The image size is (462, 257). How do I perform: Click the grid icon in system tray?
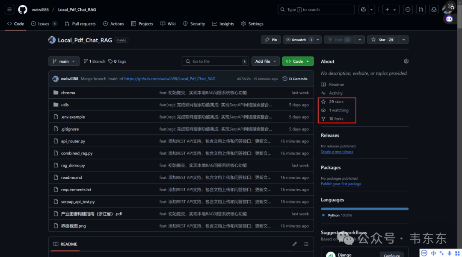458,253
